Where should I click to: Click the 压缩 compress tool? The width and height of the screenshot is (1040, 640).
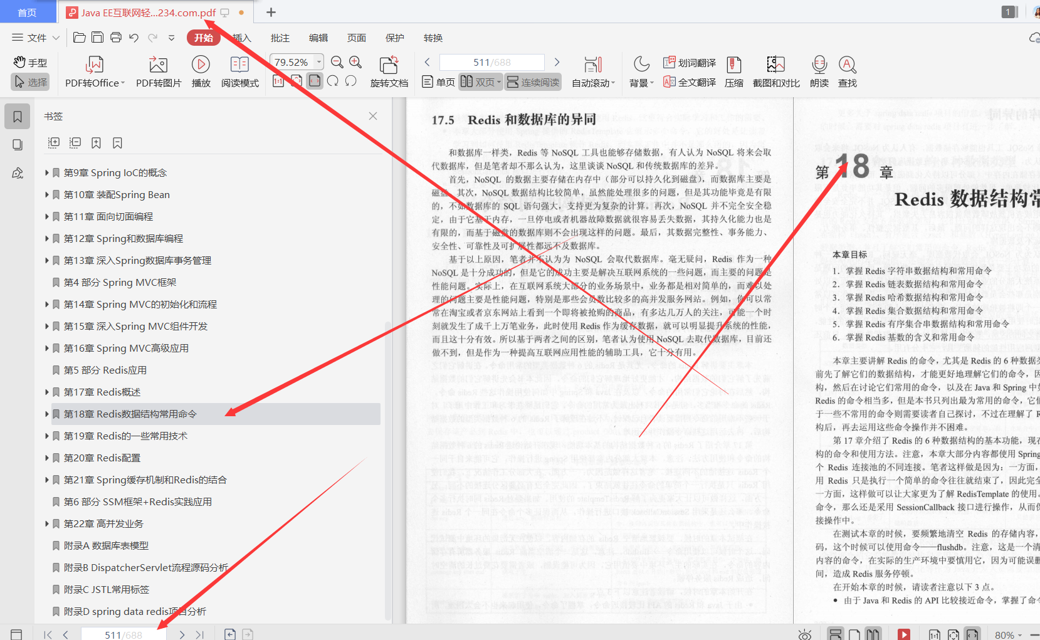click(733, 73)
